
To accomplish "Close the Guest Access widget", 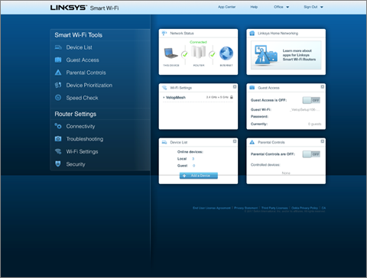I will 323,87.
